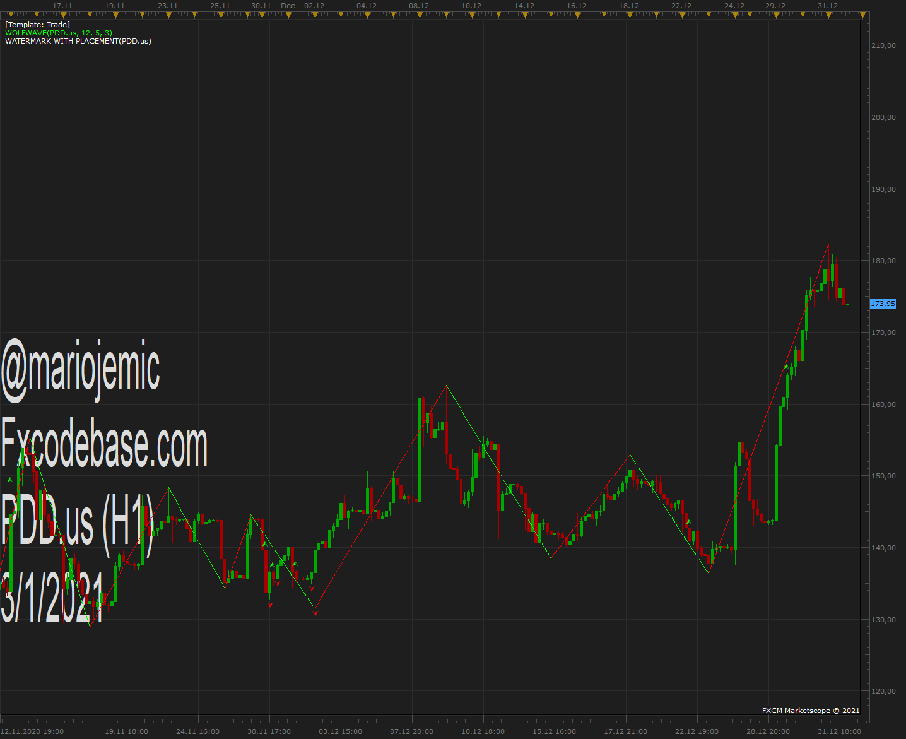Click the 23.11 date on top axis
Viewport: 906px width, 739px height.
pyautogui.click(x=168, y=6)
